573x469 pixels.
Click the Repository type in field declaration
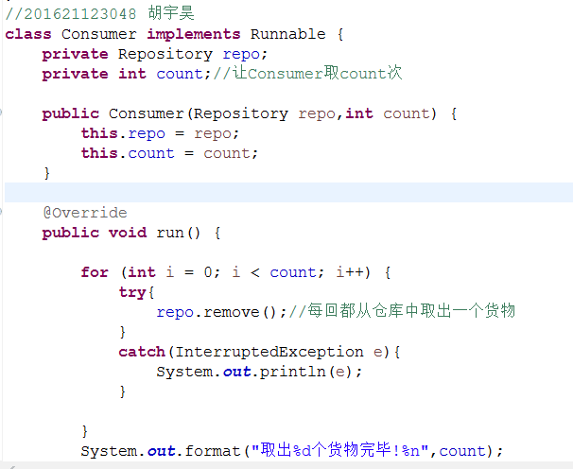pyautogui.click(x=165, y=54)
